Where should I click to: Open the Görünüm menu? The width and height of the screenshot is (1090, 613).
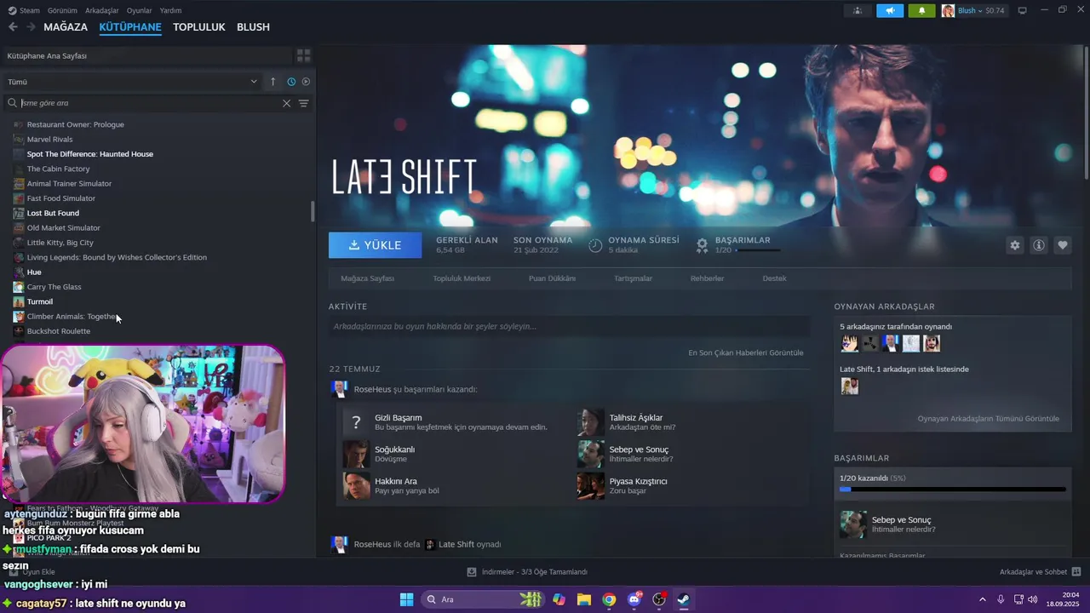pos(62,10)
